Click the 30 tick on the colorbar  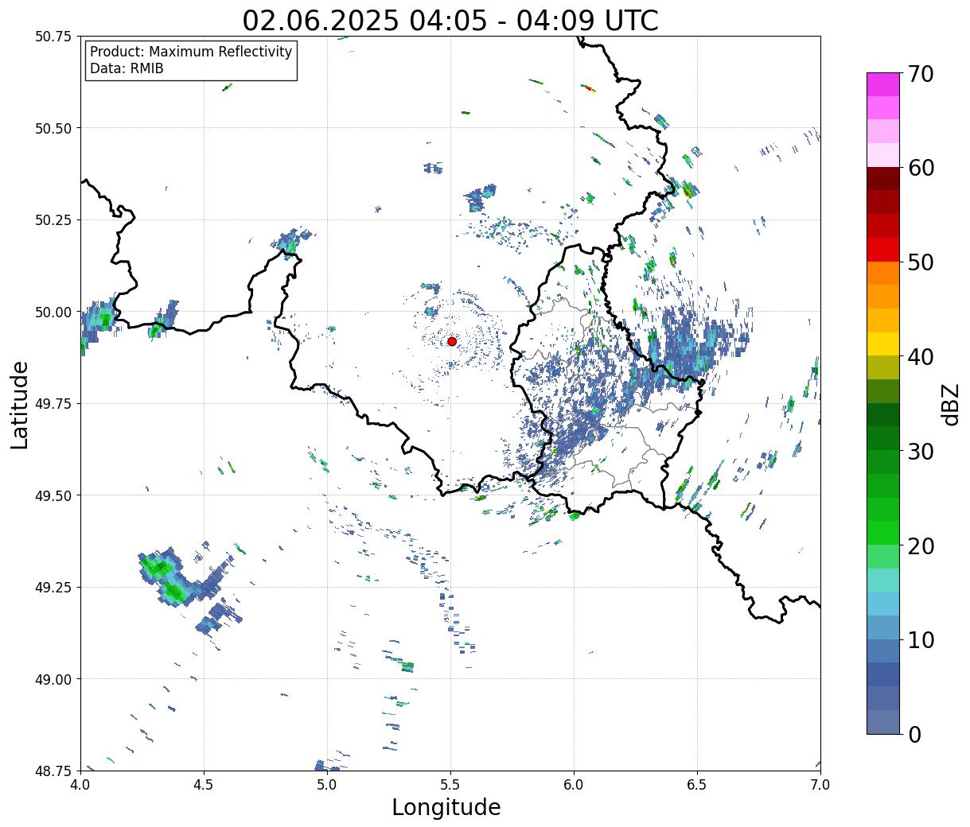point(921,451)
